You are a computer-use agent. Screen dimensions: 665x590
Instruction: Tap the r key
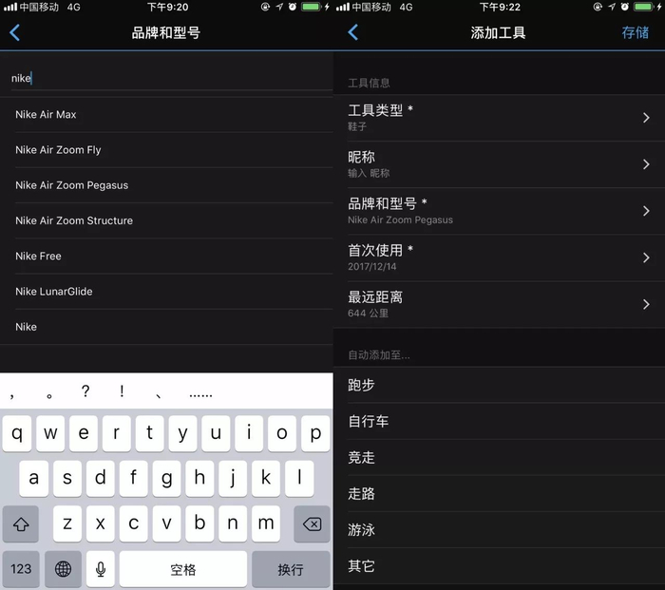pyautogui.click(x=117, y=433)
